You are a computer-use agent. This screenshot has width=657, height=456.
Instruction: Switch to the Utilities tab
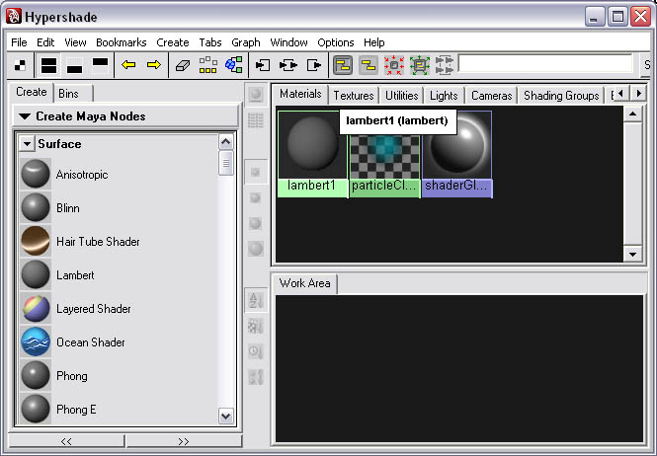[402, 96]
